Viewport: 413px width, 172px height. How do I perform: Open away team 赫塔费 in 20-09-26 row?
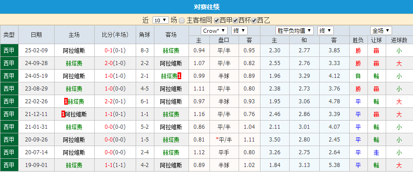point(171,140)
